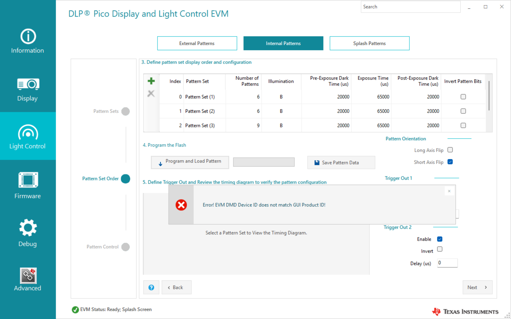Click Illumination value for Pattern Set (2)
Screen dimensions: 511x319
coord(281,111)
